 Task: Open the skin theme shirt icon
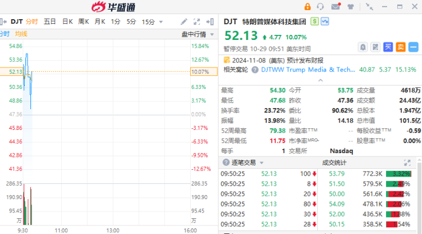pyautogui.click(x=351, y=7)
